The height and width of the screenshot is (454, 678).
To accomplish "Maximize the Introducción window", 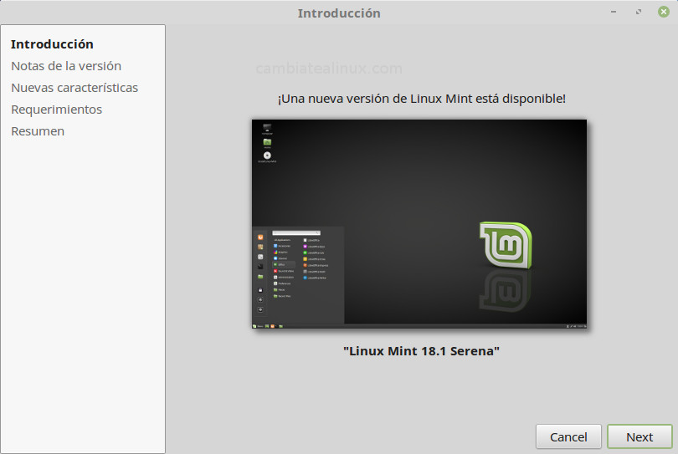I will 638,12.
